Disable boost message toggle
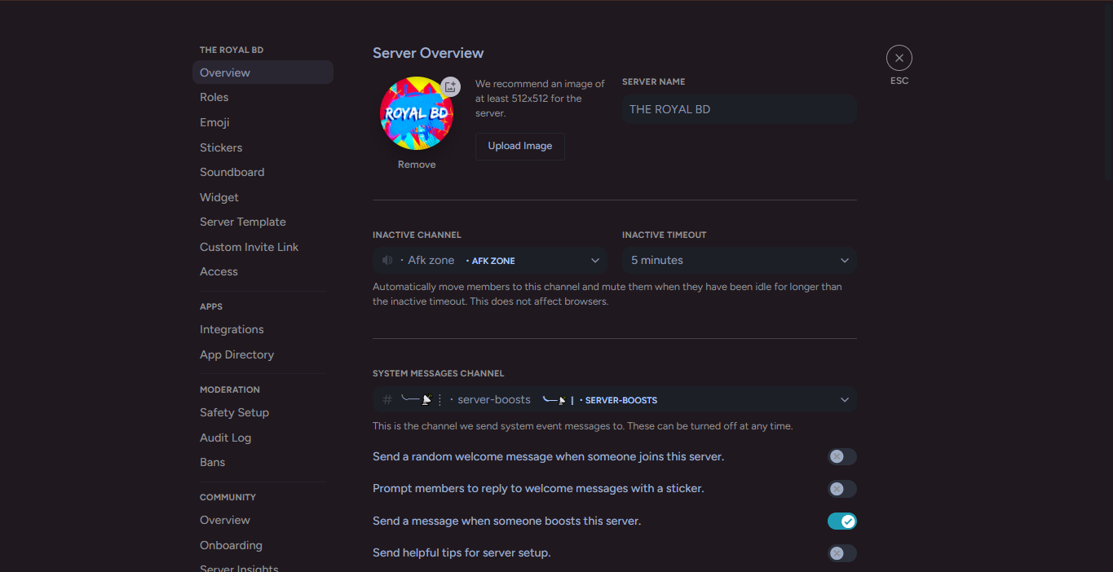 842,521
